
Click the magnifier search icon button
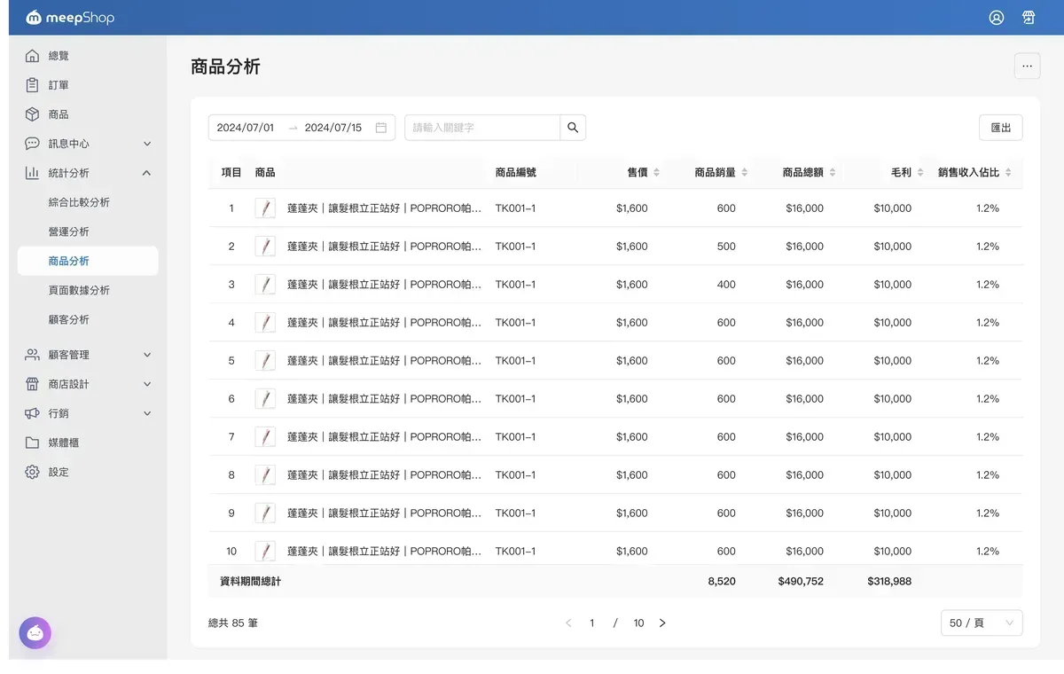click(x=573, y=128)
